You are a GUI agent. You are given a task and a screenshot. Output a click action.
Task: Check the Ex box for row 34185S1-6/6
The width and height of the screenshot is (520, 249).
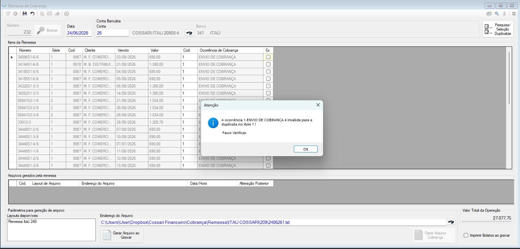tap(268, 79)
